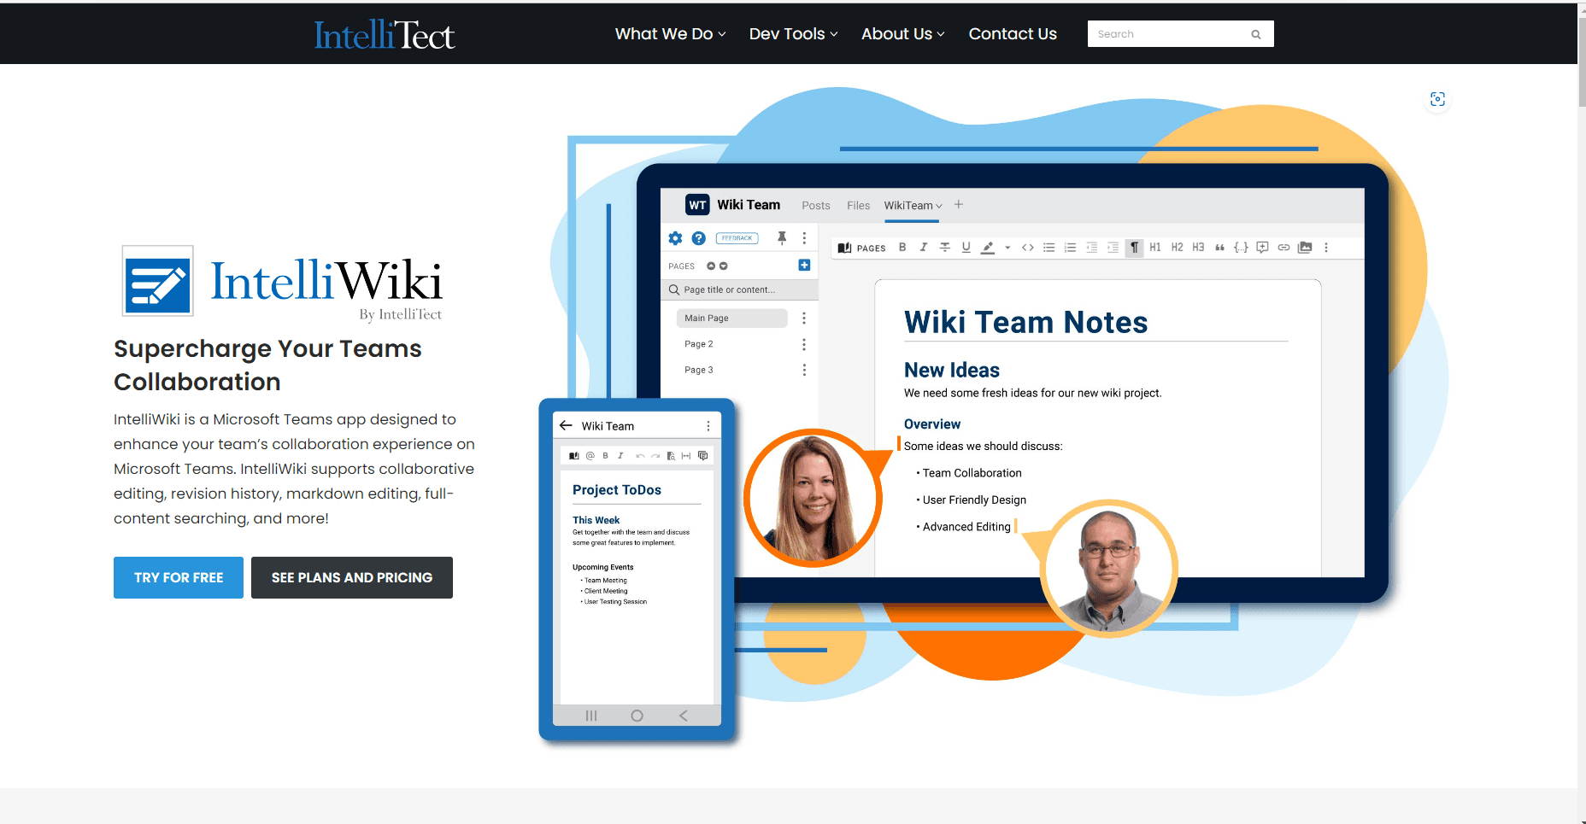Toggle the bulleted list icon
The image size is (1586, 824).
click(x=1049, y=248)
